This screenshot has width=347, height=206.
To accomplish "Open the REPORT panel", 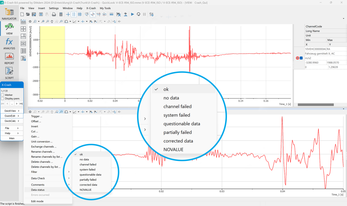I will (9, 59).
